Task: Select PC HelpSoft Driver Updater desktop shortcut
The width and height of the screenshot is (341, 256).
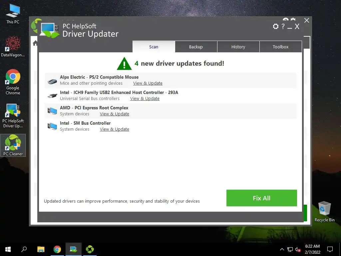Action: point(13,116)
